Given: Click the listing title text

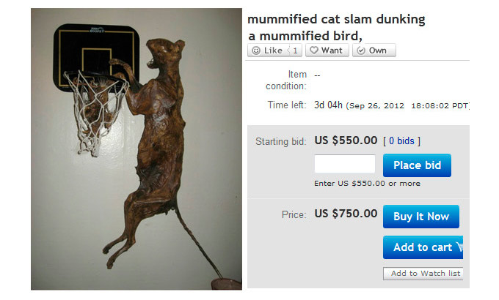Looking at the screenshot, I should (336, 27).
